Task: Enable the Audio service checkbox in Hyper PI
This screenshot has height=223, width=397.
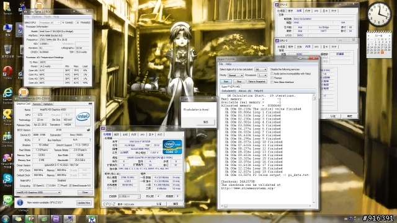Action: click(x=272, y=74)
